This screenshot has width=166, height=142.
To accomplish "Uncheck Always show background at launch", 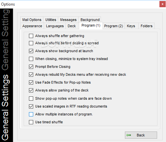I will pos(31,51).
